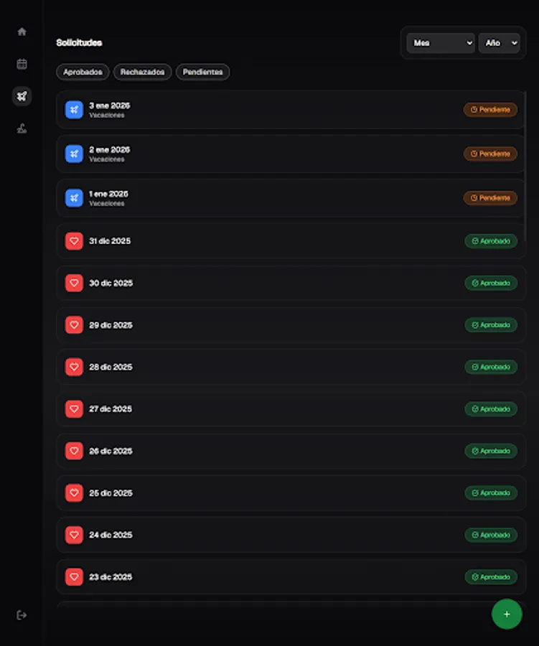The height and width of the screenshot is (646, 539).
Task: Open the home icon in sidebar
Action: coord(22,32)
